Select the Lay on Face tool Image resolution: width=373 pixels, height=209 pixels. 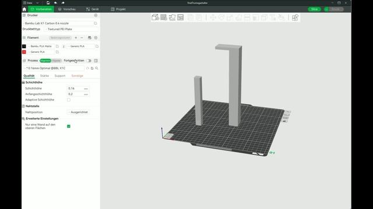click(238, 17)
